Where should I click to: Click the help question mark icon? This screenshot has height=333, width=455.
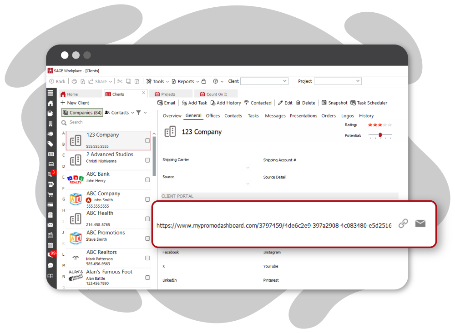216,81
